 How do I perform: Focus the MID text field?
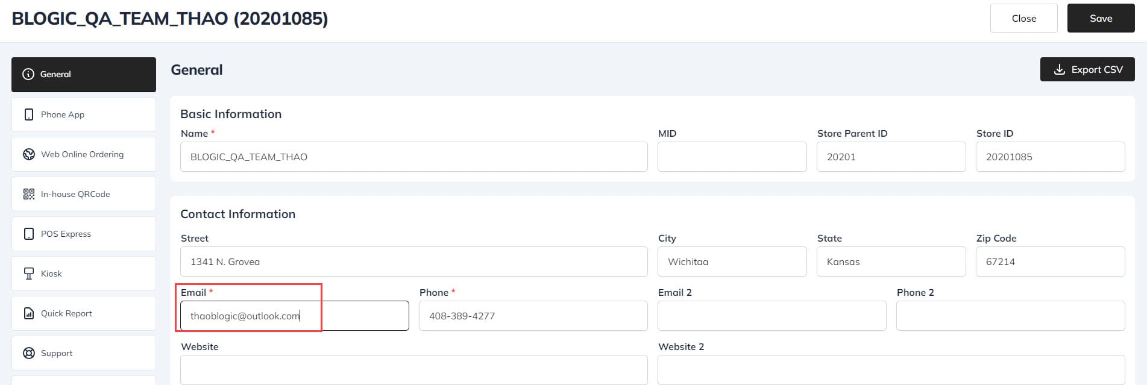click(x=732, y=157)
